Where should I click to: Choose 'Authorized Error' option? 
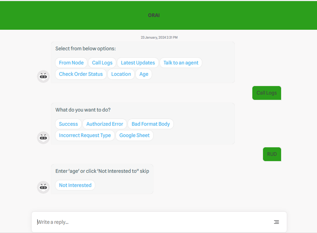[105, 124]
